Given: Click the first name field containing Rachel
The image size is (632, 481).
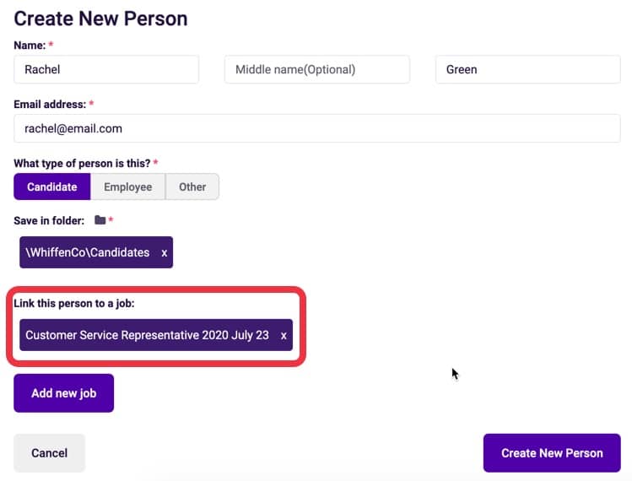Looking at the screenshot, I should [x=106, y=69].
